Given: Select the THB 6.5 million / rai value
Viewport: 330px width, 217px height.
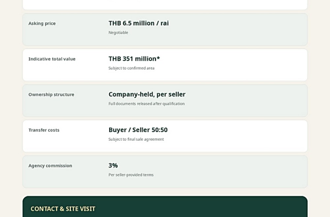Looking at the screenshot, I should click(x=139, y=23).
